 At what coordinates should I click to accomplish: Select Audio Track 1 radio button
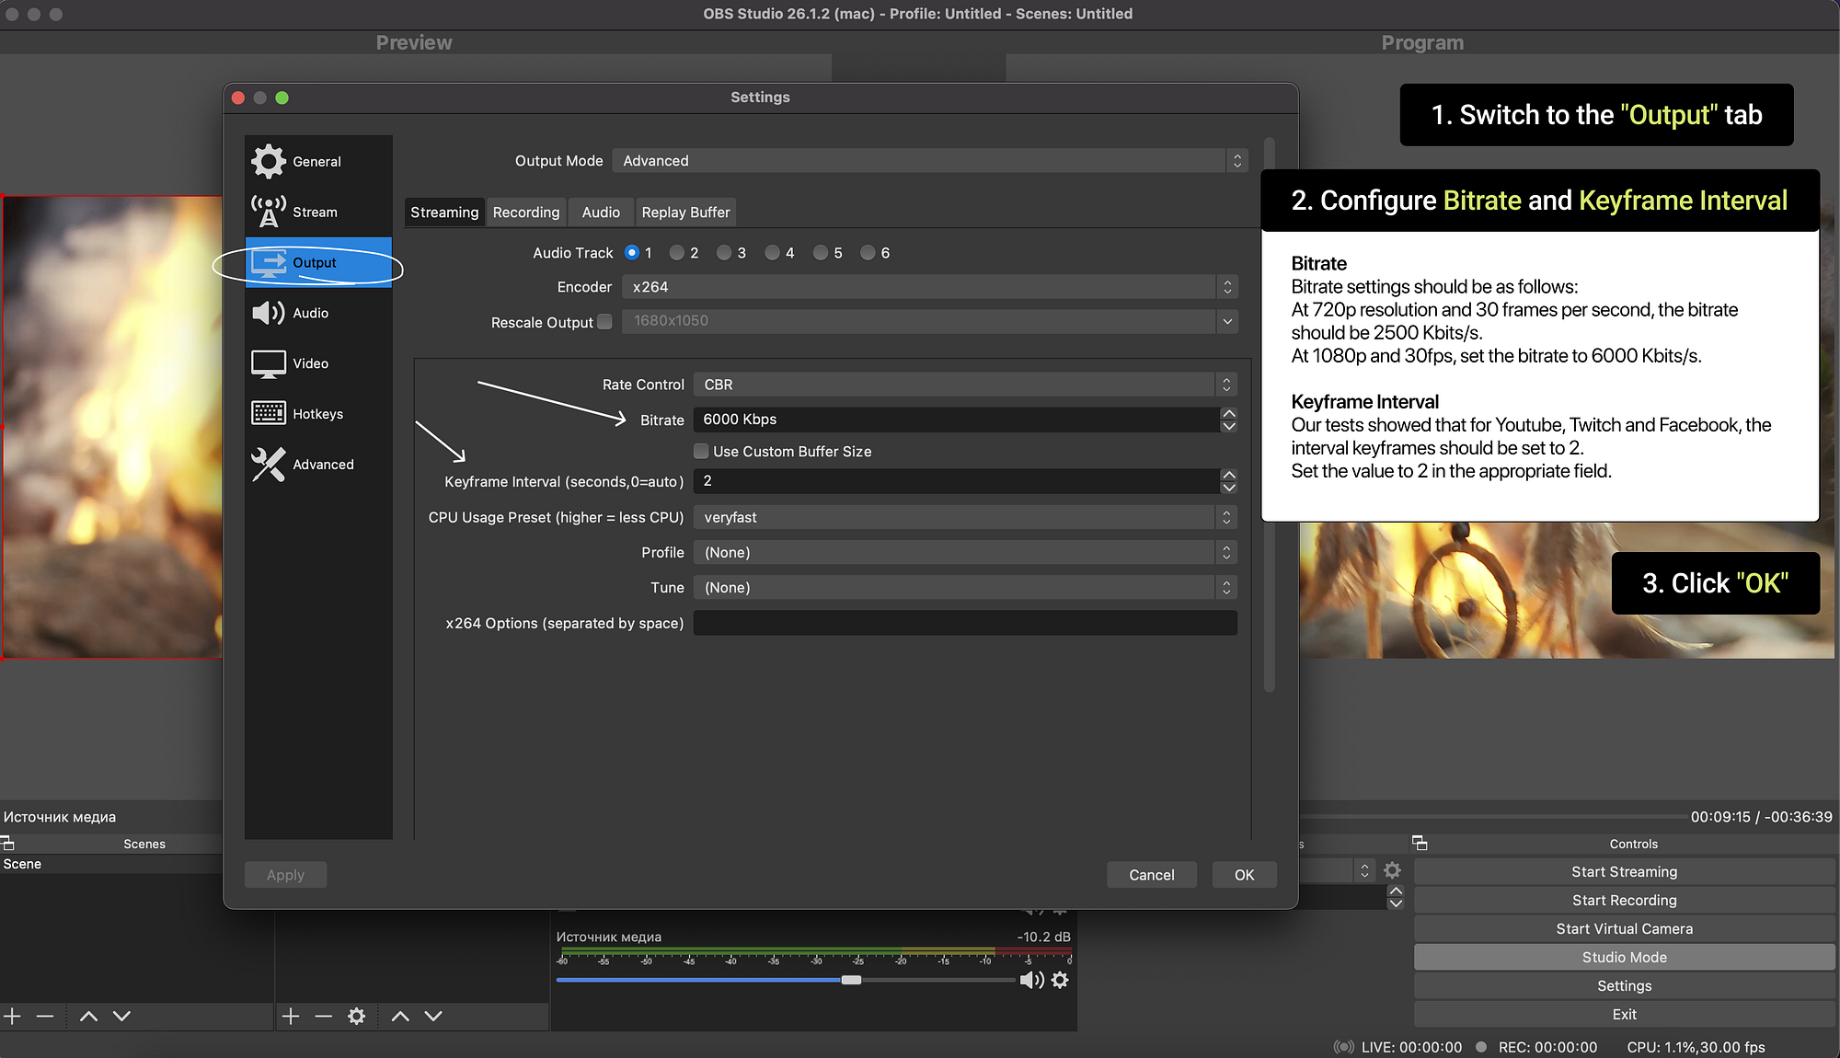pyautogui.click(x=631, y=252)
